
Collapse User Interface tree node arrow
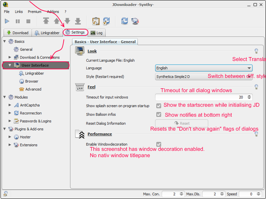click(x=10, y=65)
